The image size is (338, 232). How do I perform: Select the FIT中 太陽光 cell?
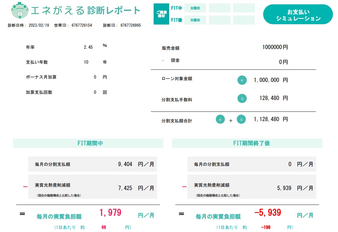(195, 8)
